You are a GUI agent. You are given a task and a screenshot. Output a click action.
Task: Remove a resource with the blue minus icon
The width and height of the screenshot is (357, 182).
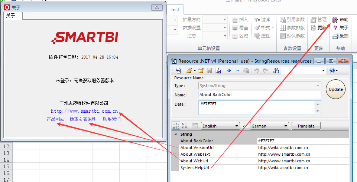(237, 71)
